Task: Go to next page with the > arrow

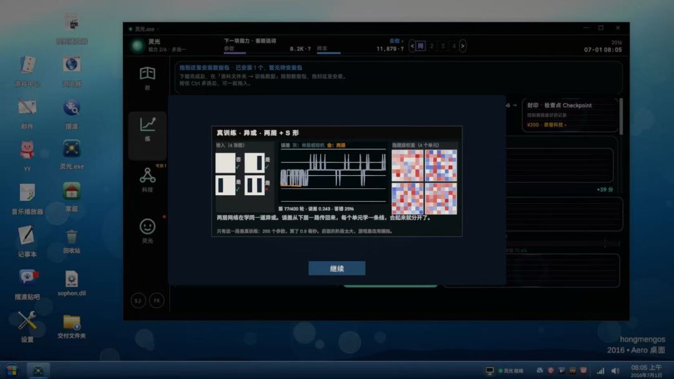Action: [x=463, y=46]
